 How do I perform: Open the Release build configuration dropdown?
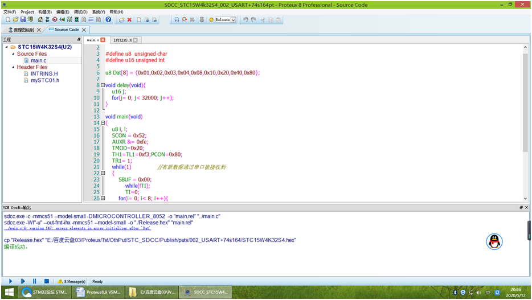click(x=234, y=20)
